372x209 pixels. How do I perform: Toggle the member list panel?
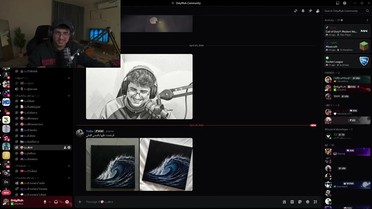(x=318, y=11)
